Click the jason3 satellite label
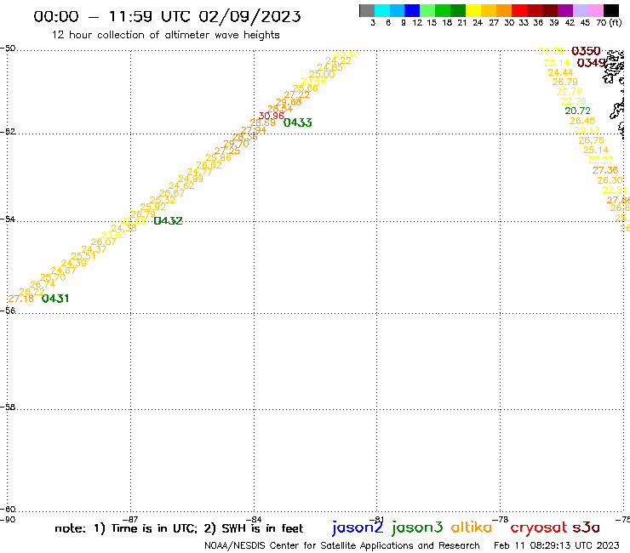This screenshot has height=553, width=630. point(417,528)
